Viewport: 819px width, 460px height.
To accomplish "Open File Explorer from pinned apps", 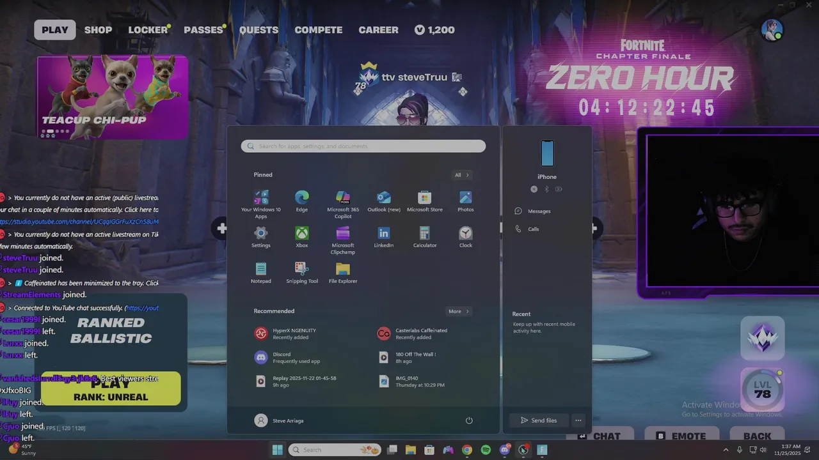I will 343,273.
